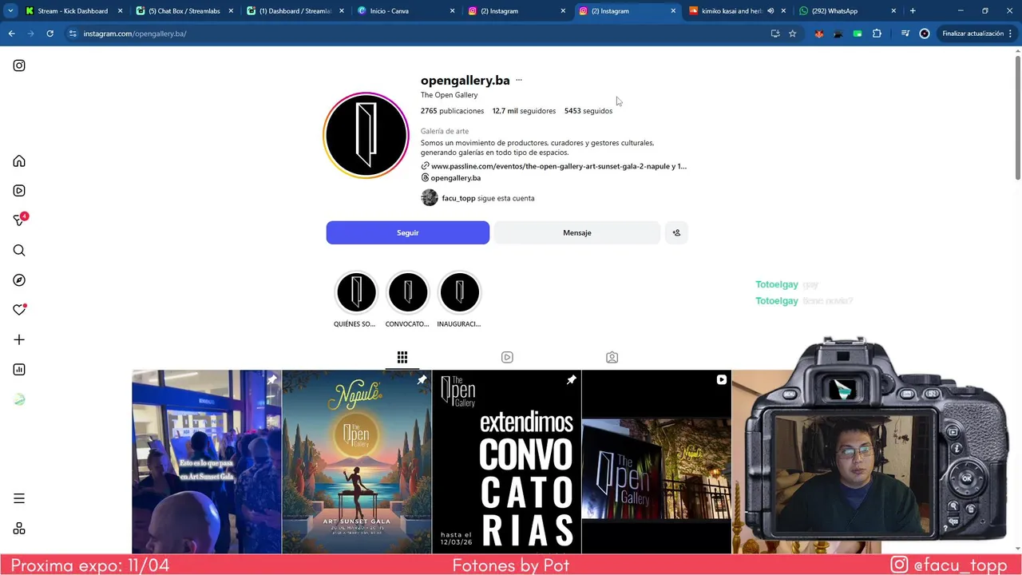
Task: Open extendimos CONVOCATORIAS post
Action: tap(507, 462)
